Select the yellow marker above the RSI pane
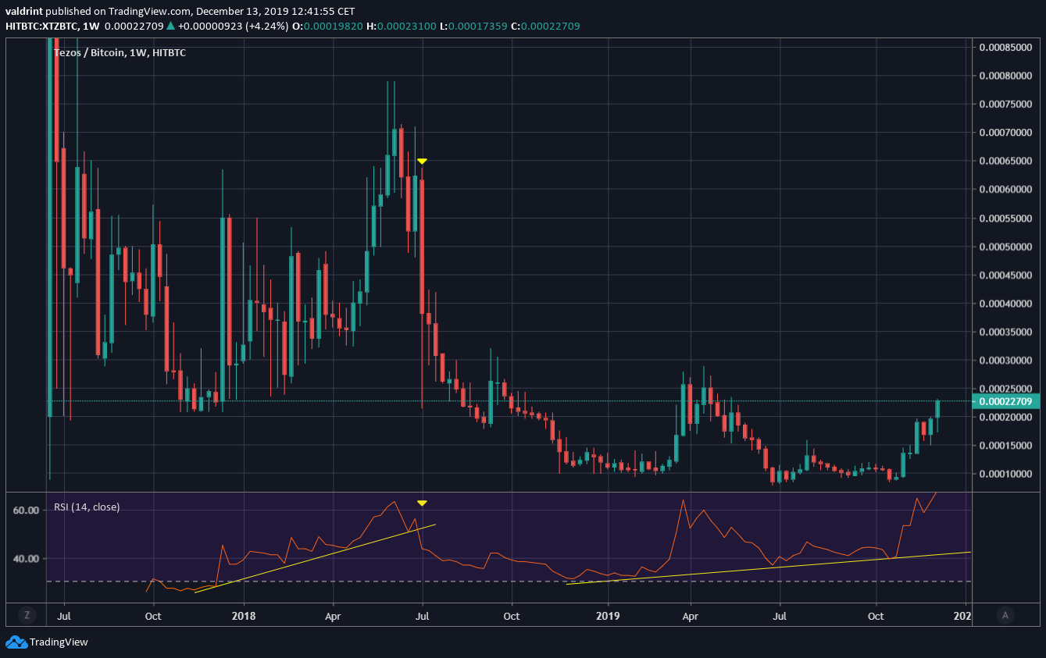The height and width of the screenshot is (658, 1046). click(x=423, y=503)
